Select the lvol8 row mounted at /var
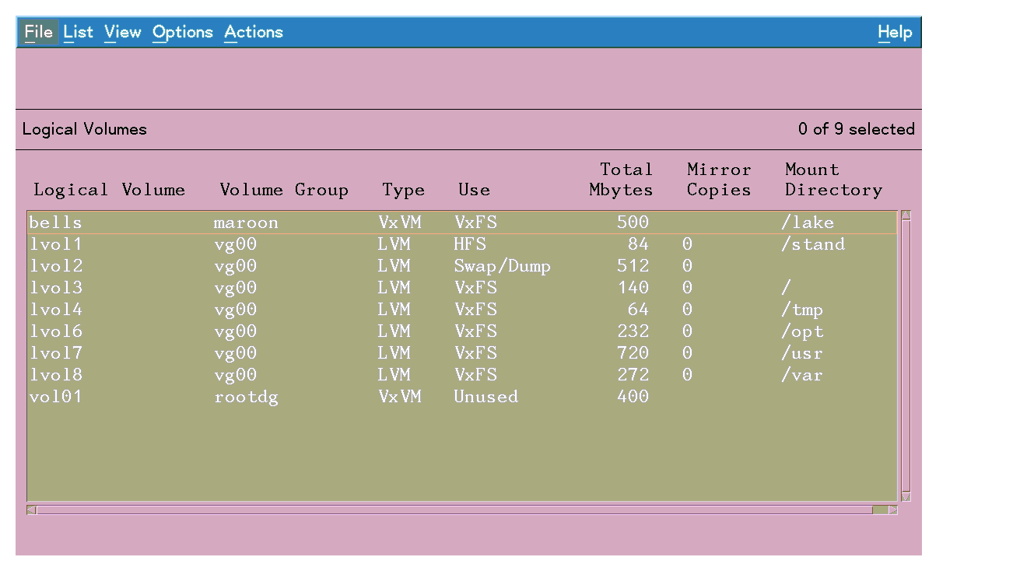 [56, 375]
